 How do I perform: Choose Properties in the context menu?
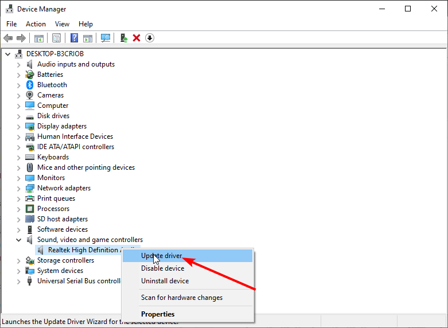tap(188, 314)
